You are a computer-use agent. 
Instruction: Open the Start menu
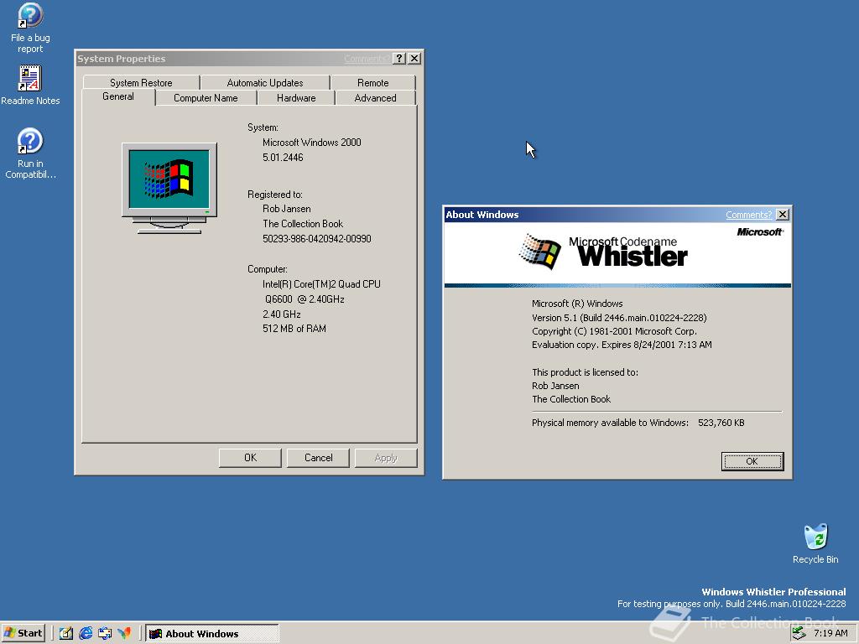coord(23,633)
